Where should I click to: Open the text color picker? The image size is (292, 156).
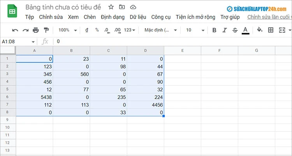coord(245,30)
